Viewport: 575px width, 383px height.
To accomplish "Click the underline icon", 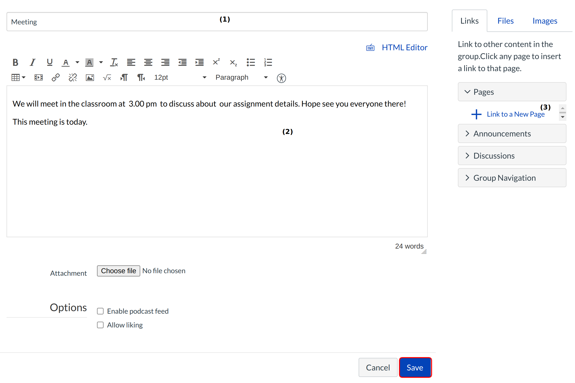I will point(50,62).
